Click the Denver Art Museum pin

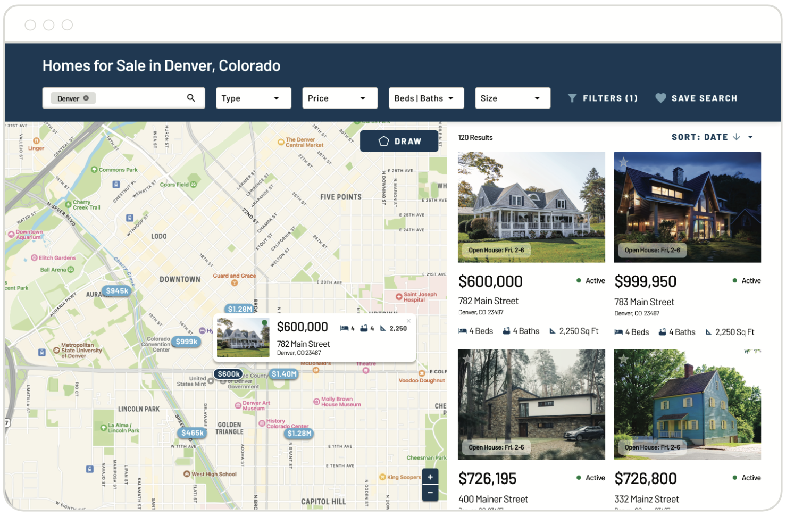[x=238, y=405]
